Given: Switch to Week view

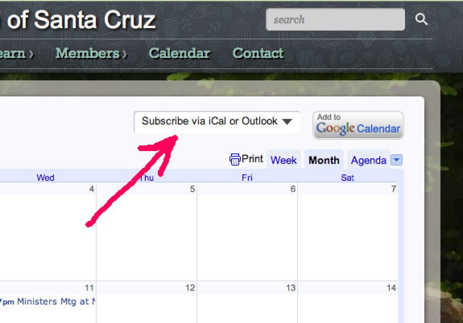Looking at the screenshot, I should (284, 160).
